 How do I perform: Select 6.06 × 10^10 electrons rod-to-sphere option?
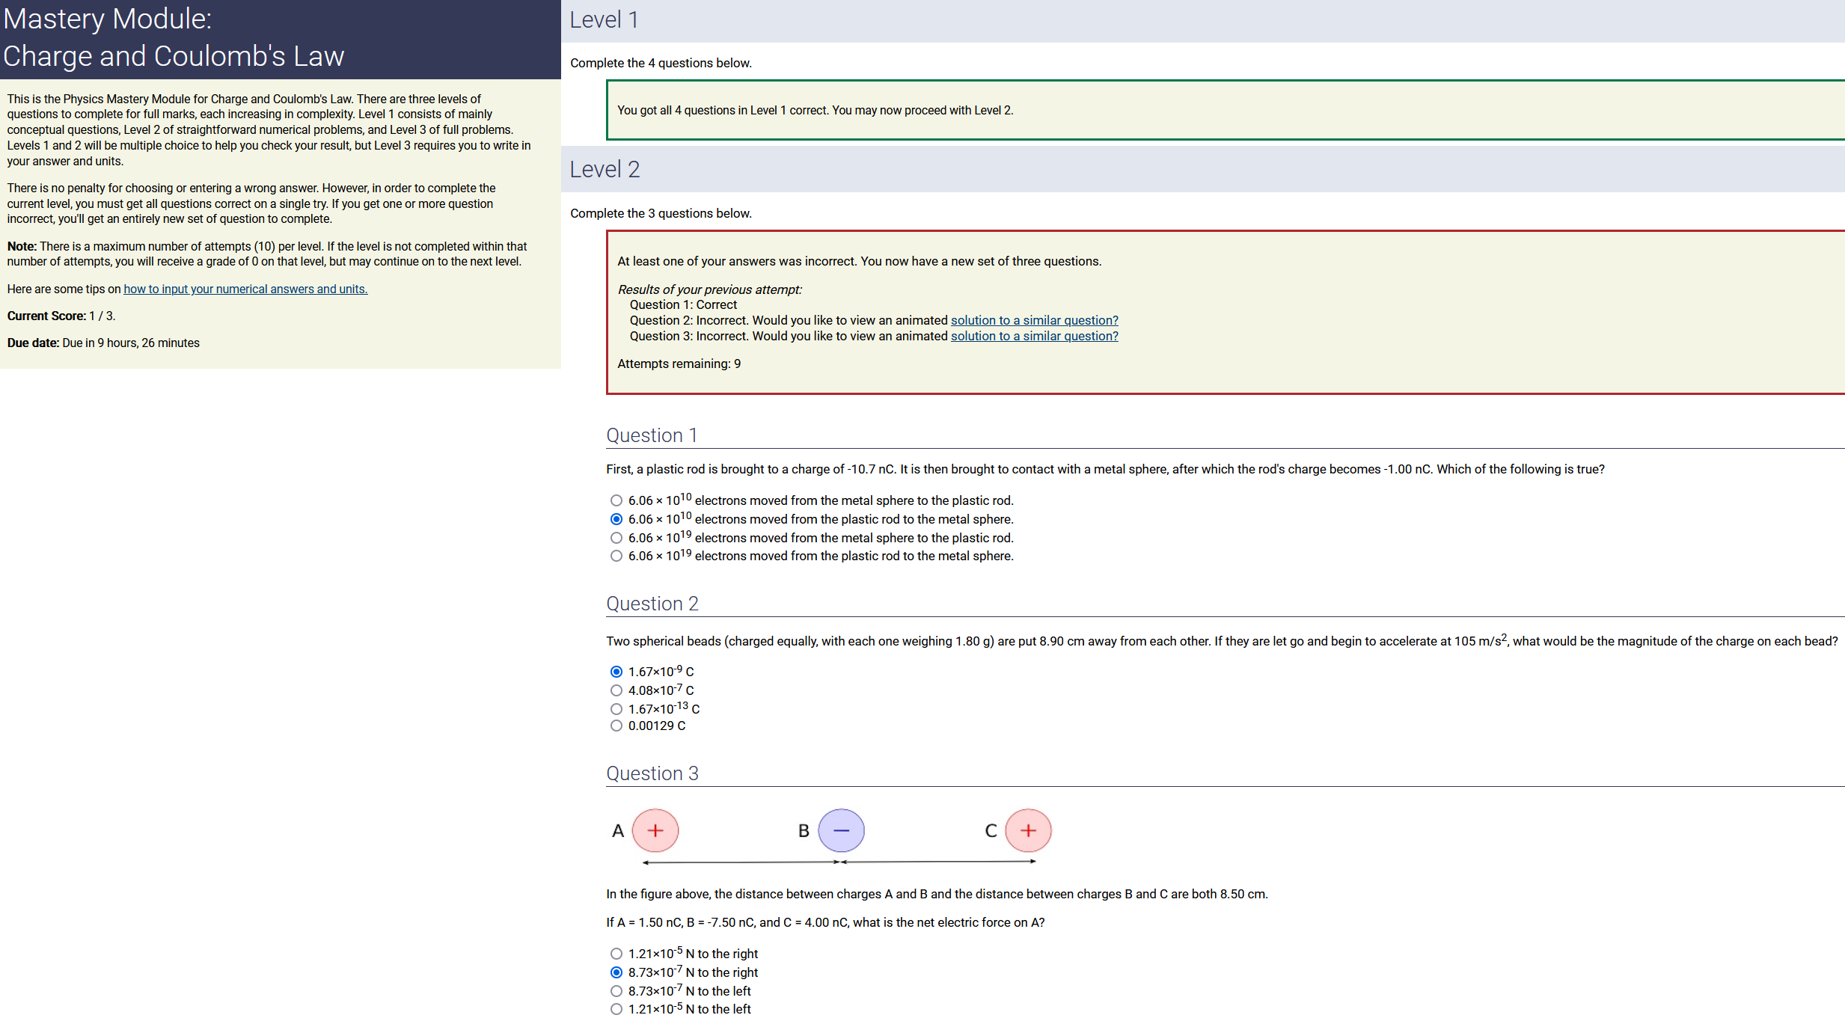[616, 519]
